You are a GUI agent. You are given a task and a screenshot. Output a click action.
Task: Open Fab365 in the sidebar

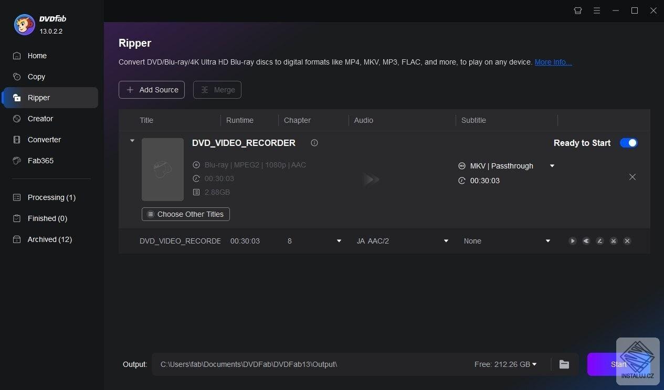click(50, 161)
